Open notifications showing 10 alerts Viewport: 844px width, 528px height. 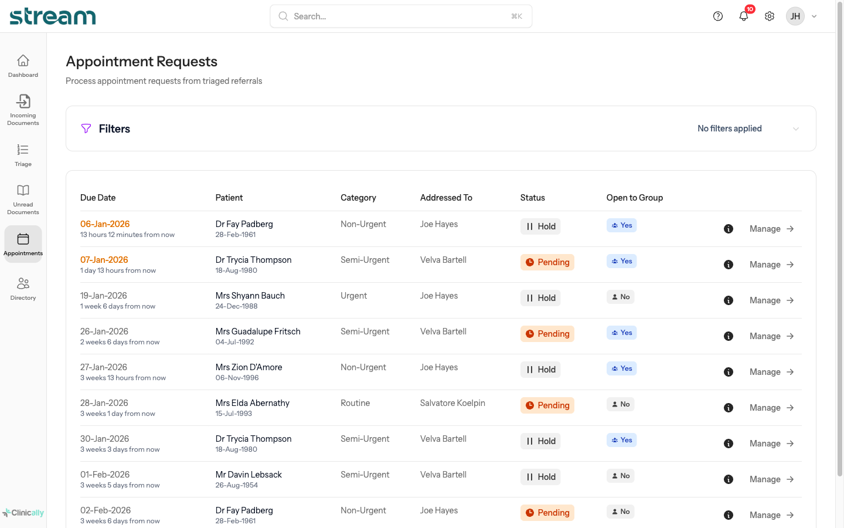[743, 16]
